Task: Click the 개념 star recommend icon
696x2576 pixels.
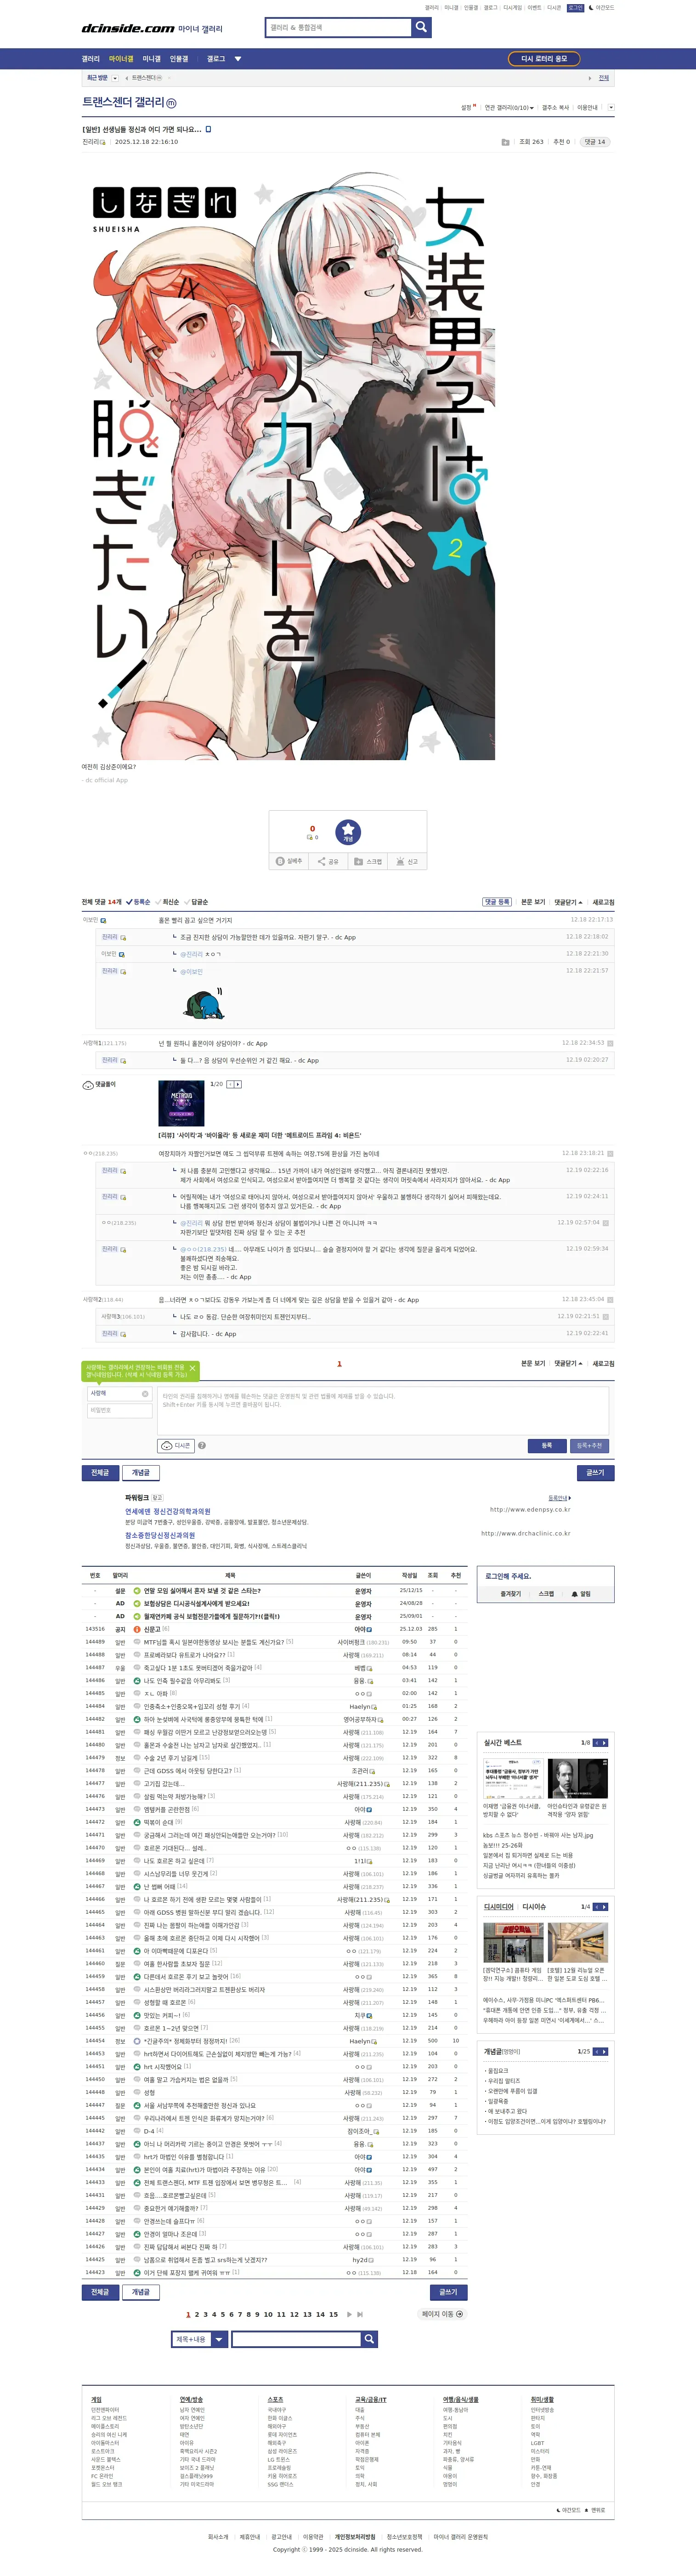Action: point(348,831)
